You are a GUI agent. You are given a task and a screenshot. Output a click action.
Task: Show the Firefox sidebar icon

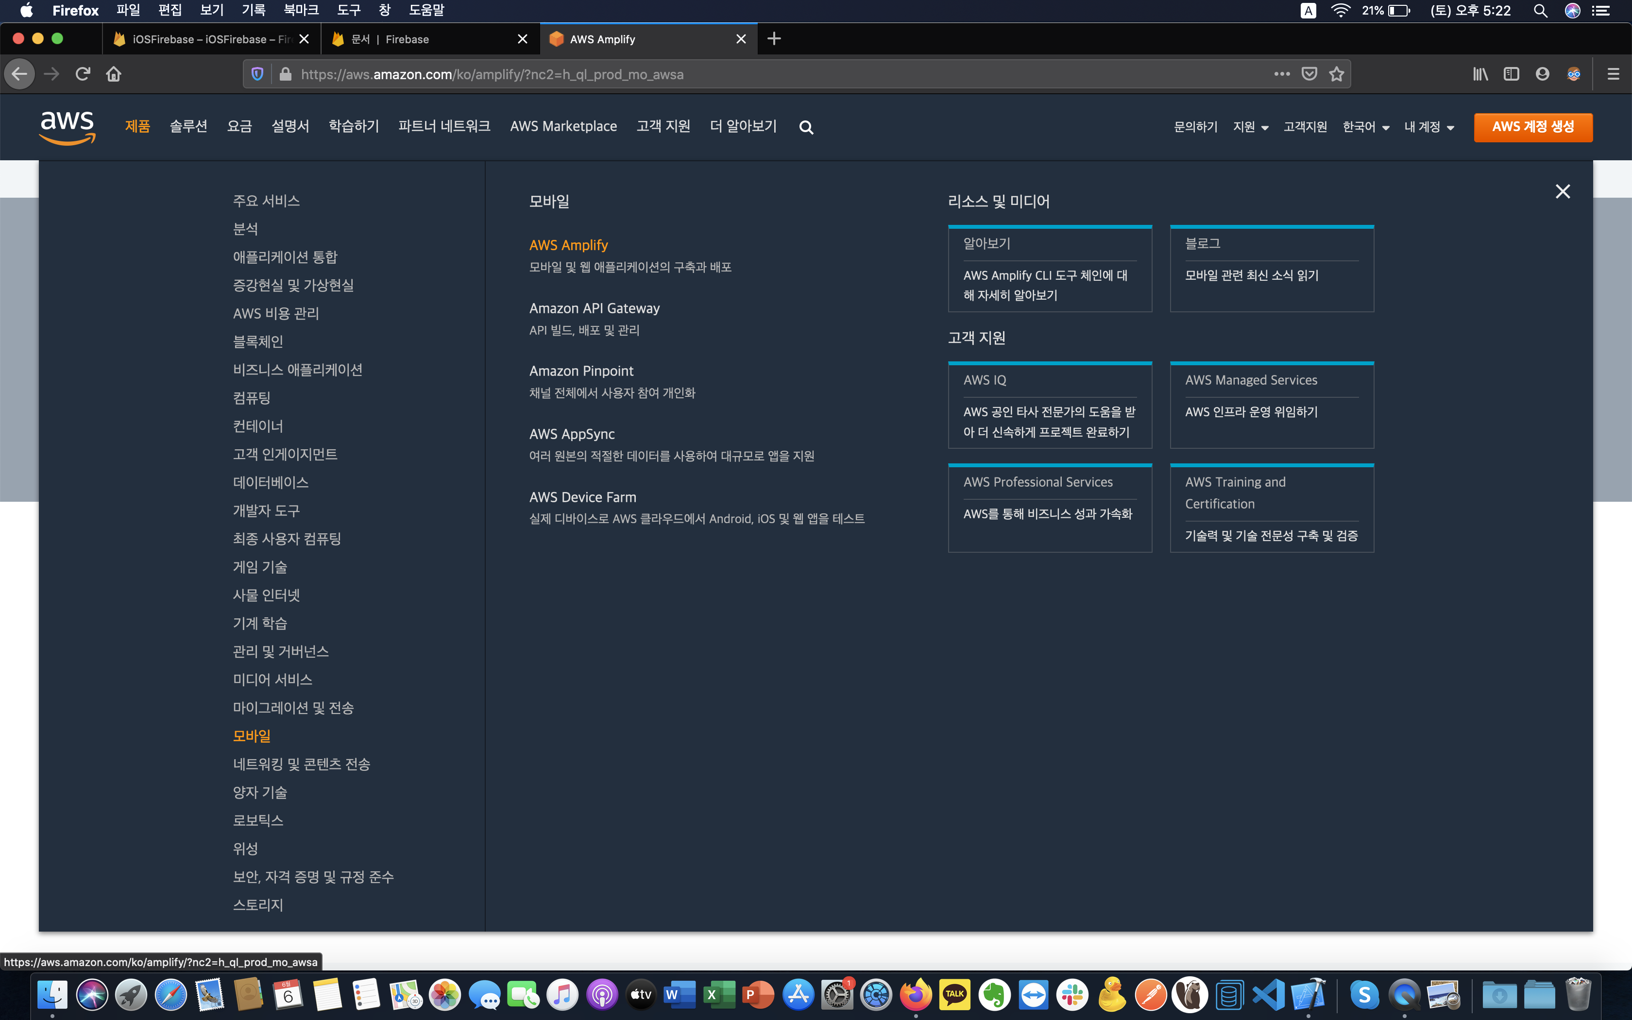click(x=1511, y=74)
